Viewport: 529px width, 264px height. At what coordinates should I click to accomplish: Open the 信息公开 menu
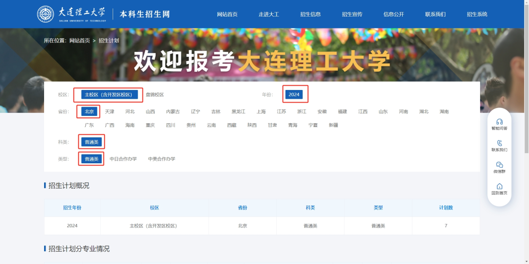(x=394, y=14)
